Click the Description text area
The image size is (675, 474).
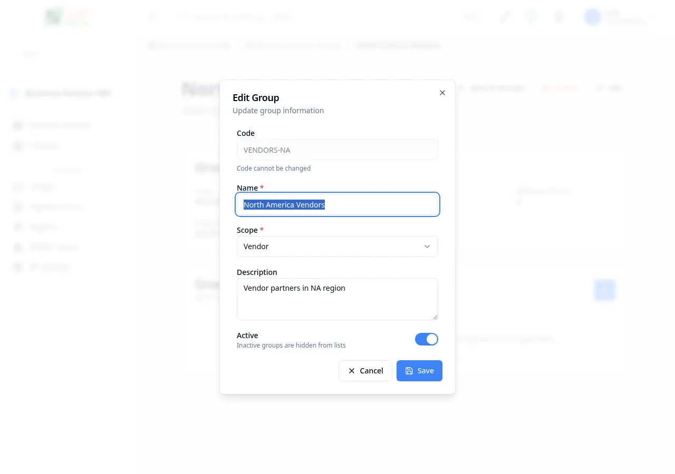coord(337,299)
